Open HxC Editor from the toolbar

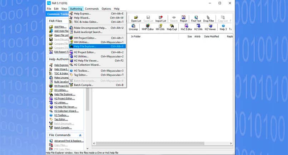[x=187, y=27]
